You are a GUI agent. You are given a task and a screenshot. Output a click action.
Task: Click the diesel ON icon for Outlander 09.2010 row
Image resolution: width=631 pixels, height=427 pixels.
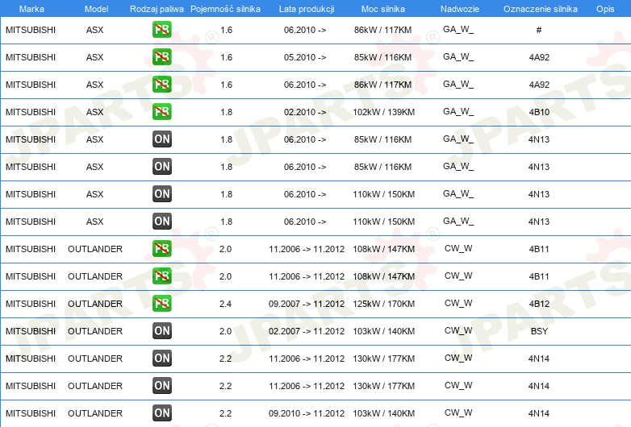point(161,413)
